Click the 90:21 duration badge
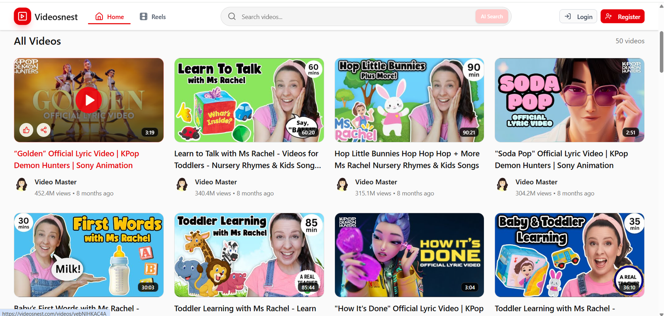The image size is (664, 316). (x=469, y=132)
